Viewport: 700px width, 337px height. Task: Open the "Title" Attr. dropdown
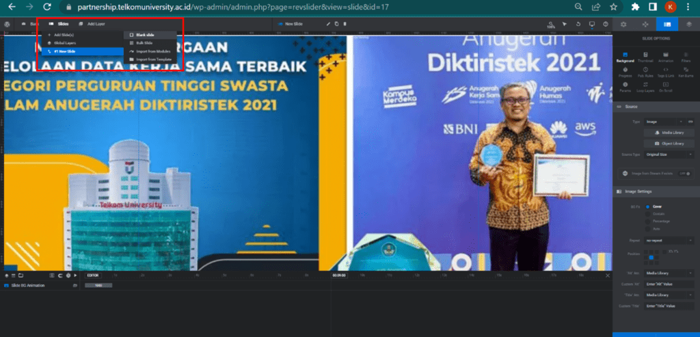pyautogui.click(x=669, y=295)
